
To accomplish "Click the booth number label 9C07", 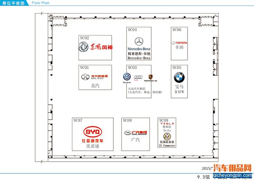I will tap(78, 120).
